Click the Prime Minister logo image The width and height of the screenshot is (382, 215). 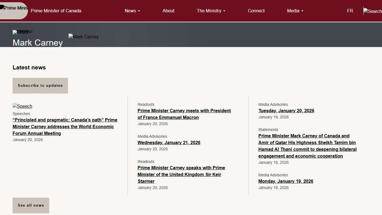click(14, 8)
